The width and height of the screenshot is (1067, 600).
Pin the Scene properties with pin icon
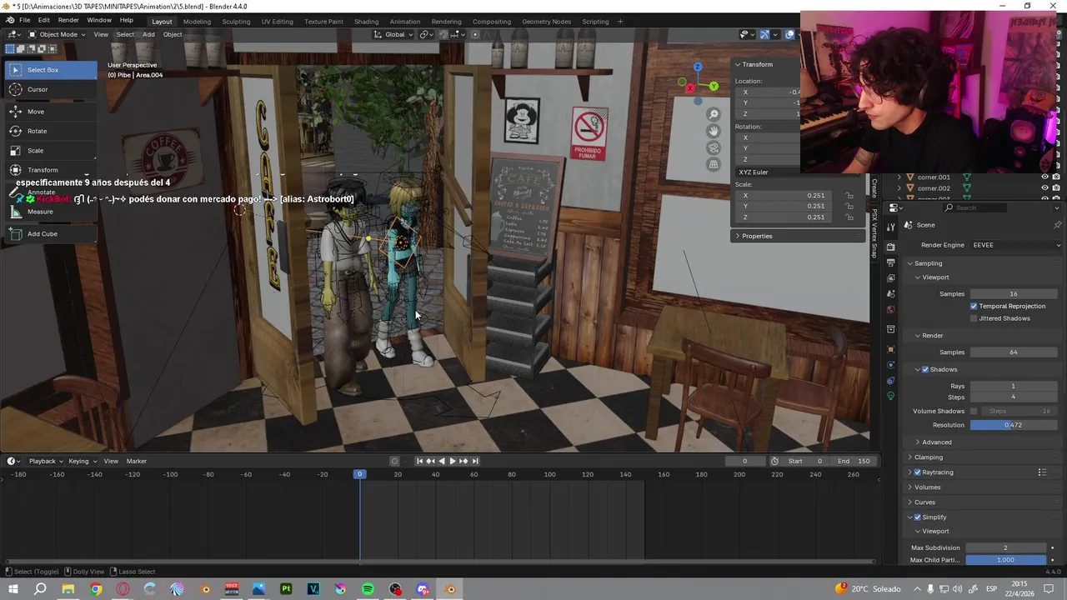[1057, 225]
